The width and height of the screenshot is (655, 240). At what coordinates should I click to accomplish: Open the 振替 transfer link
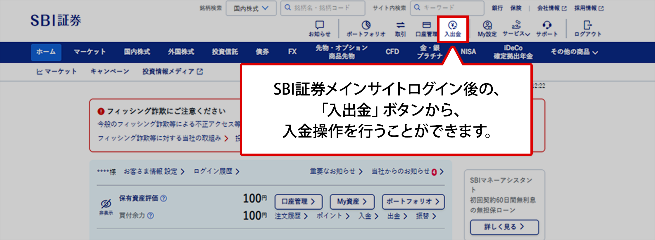click(x=426, y=216)
